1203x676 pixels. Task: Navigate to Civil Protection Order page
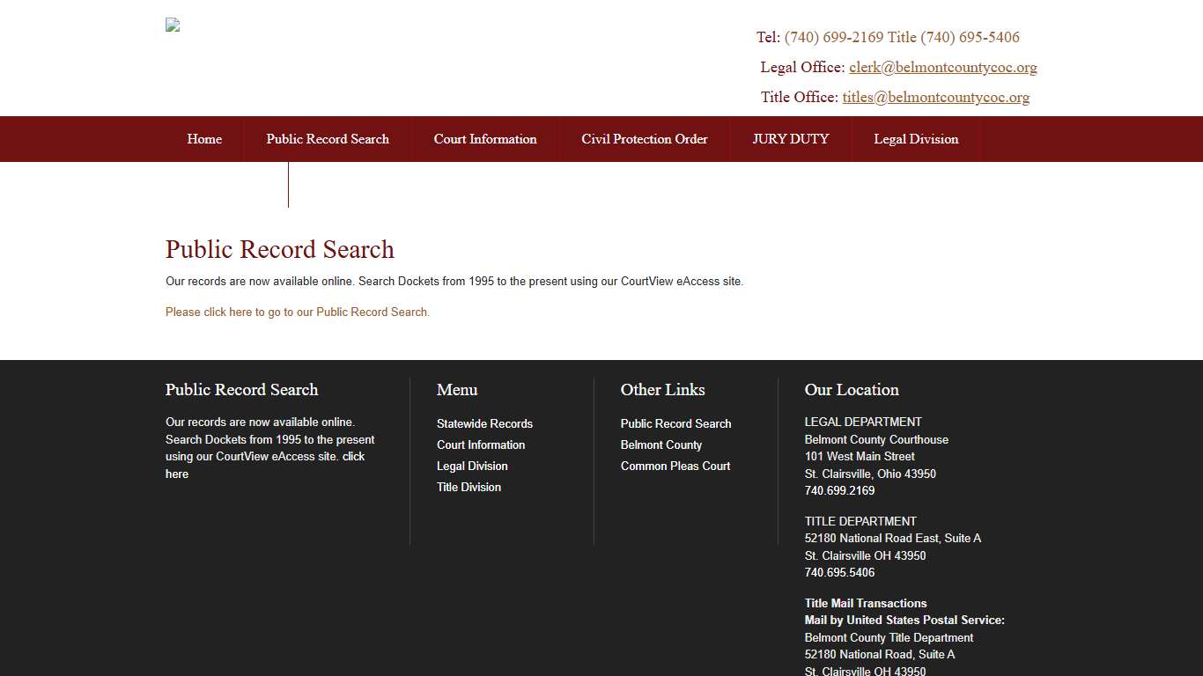(x=644, y=138)
